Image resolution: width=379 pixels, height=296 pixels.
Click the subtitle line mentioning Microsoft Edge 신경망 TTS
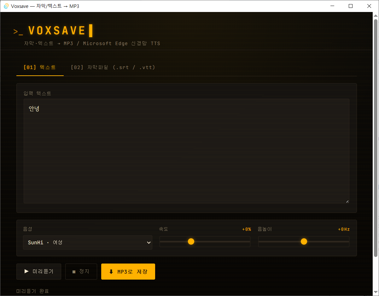coord(92,44)
